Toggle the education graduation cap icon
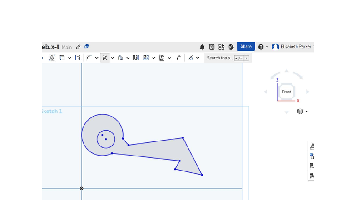The image size is (356, 200). [x=87, y=46]
